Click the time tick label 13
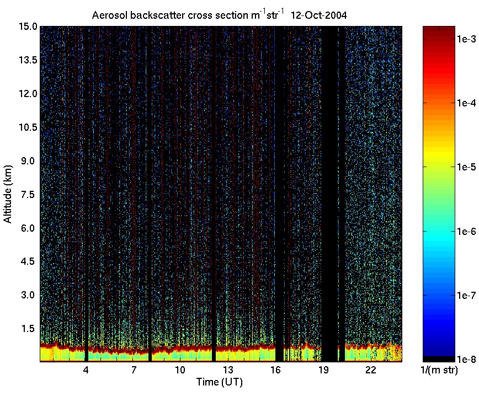The height and width of the screenshot is (396, 479). 227,370
